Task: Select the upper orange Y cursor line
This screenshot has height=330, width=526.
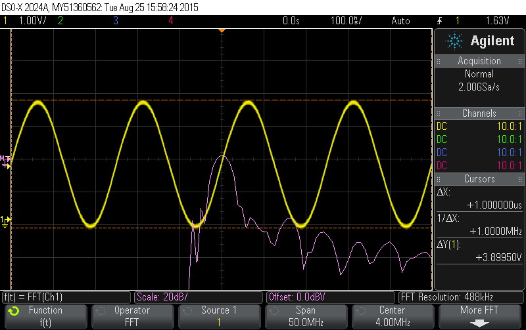Action: click(222, 100)
